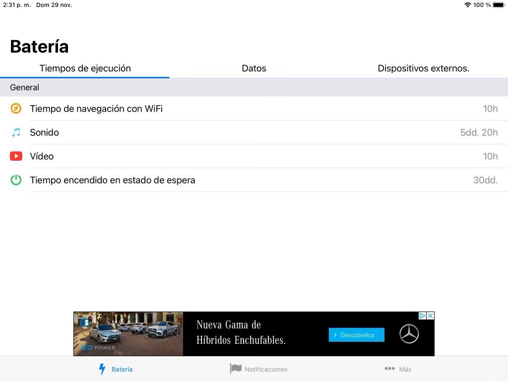Tap the '2:31 p. m.' clock in status bar
The image size is (508, 381).
[17, 5]
